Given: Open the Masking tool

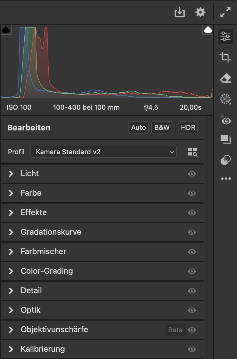Looking at the screenshot, I should [225, 99].
